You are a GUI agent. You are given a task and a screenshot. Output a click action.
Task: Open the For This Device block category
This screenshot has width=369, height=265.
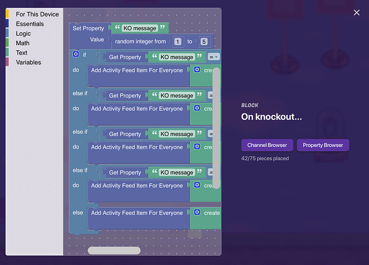pyautogui.click(x=37, y=14)
